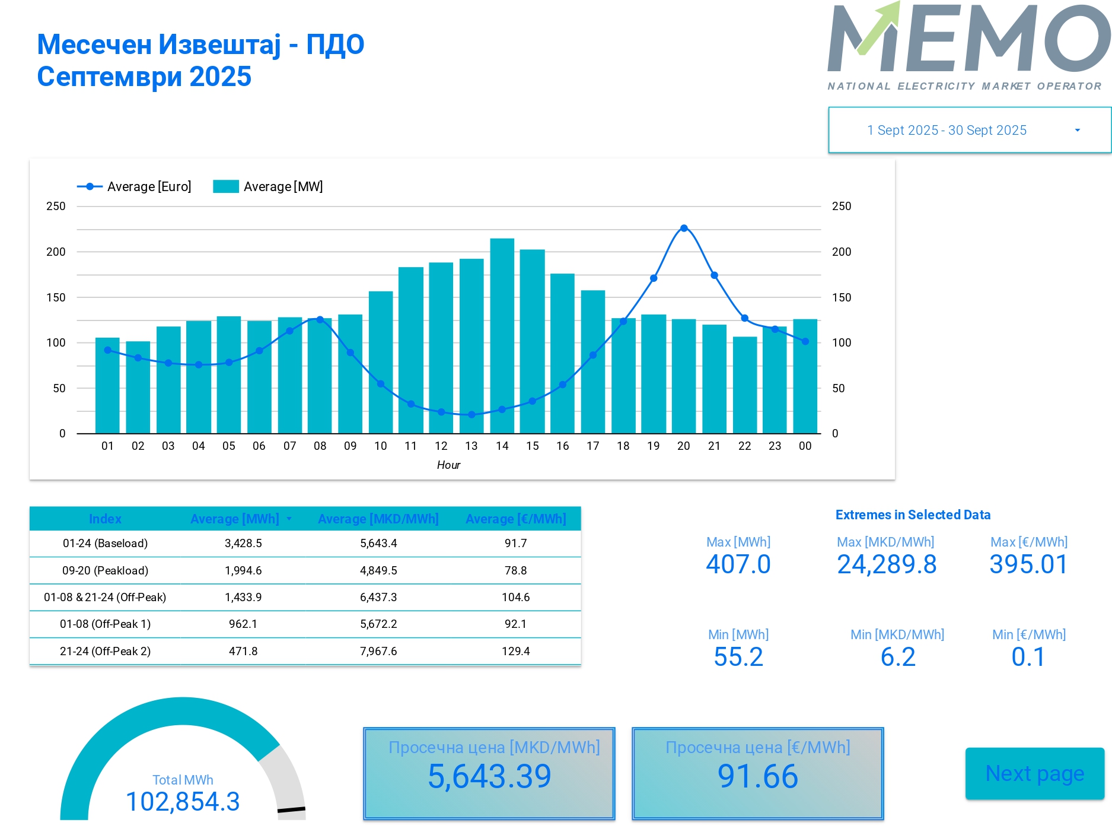The height and width of the screenshot is (835, 1112).
Task: Click the Max [MWh] value 407.0
Action: (738, 564)
